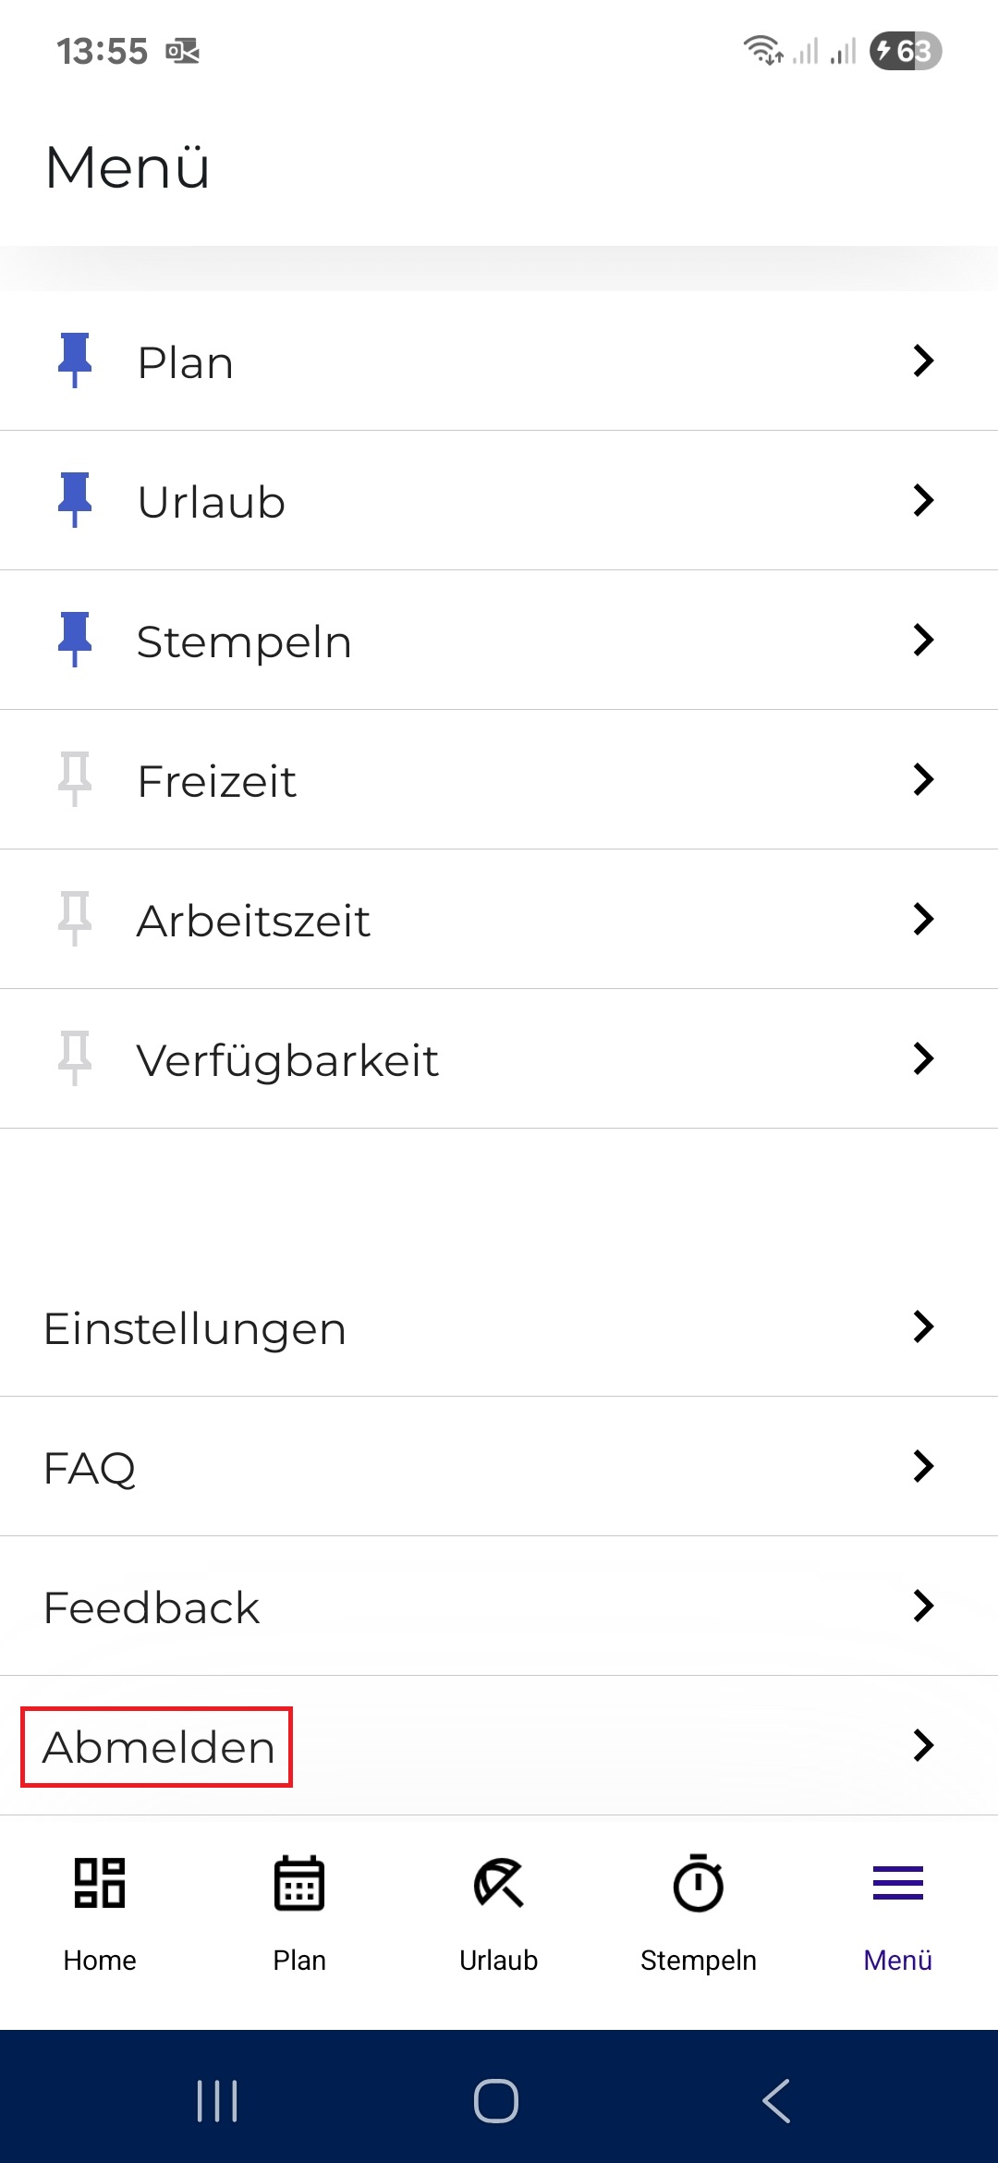Image resolution: width=998 pixels, height=2163 pixels.
Task: Open the Stempeln stopwatch icon
Action: [699, 1883]
